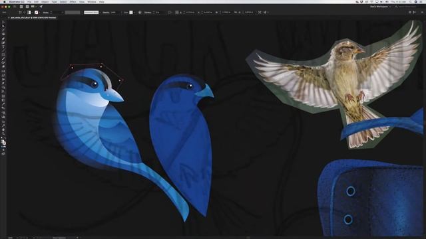Image resolution: width=426 pixels, height=239 pixels.
Task: Open the Arrange Documents icon in app bar
Action: (33, 7)
